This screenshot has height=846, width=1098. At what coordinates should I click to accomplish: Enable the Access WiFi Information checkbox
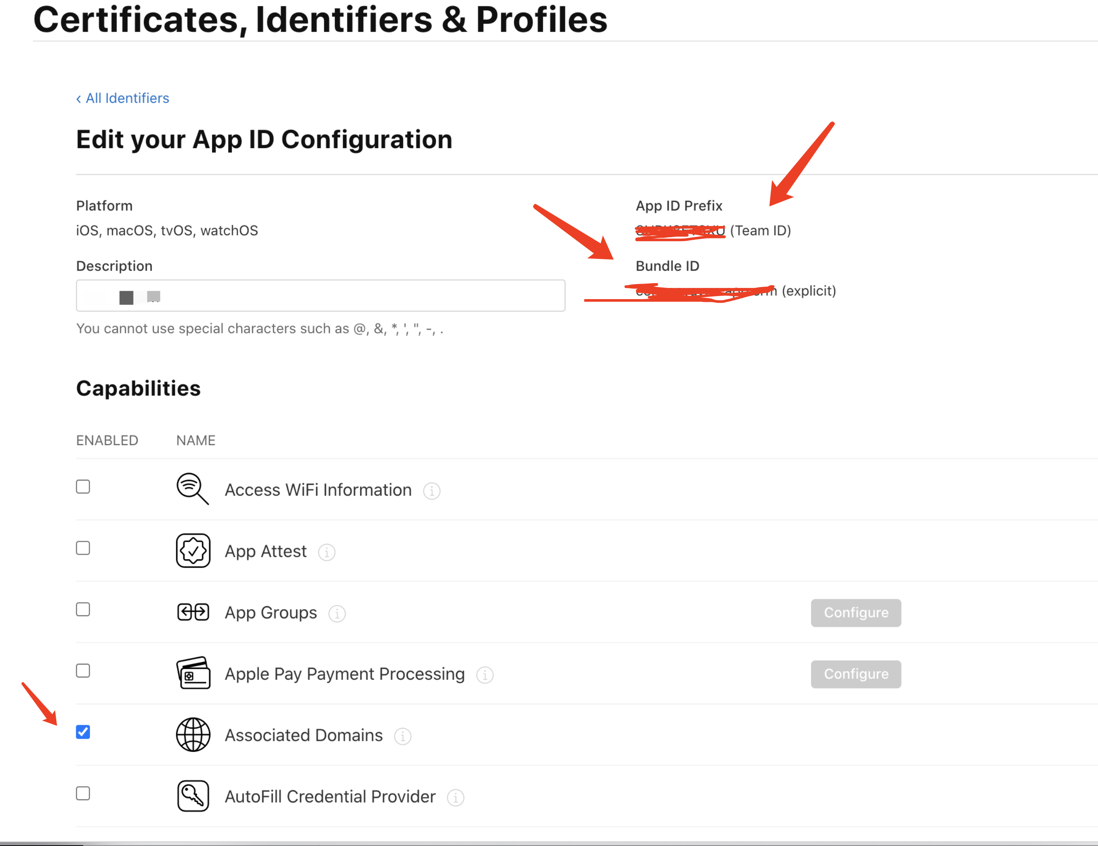[x=83, y=487]
